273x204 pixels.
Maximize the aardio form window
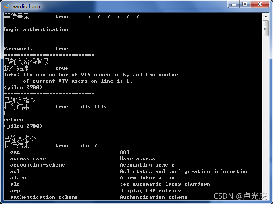pyautogui.click(x=245, y=4)
